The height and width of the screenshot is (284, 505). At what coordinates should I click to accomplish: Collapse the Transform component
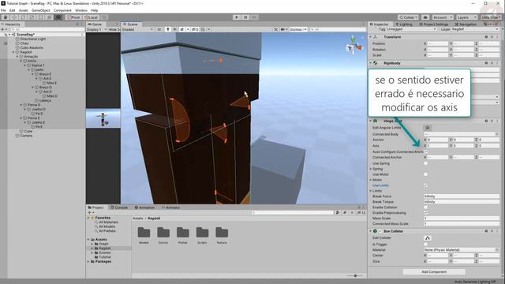370,37
